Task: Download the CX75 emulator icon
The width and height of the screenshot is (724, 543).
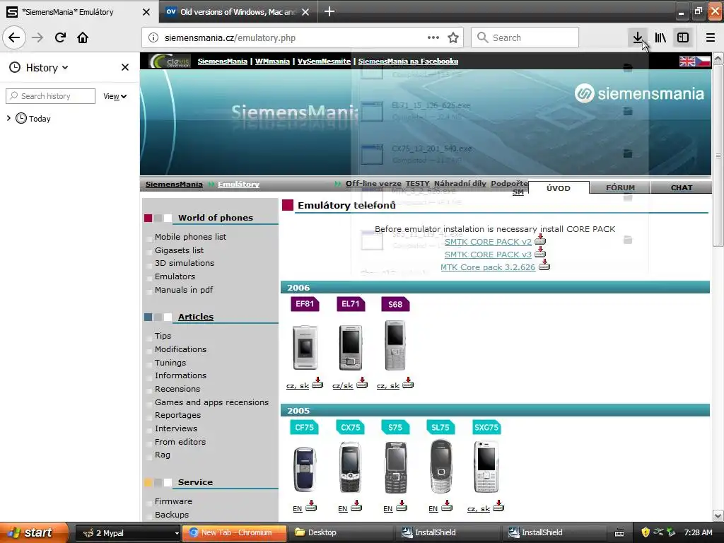Action: pos(356,506)
